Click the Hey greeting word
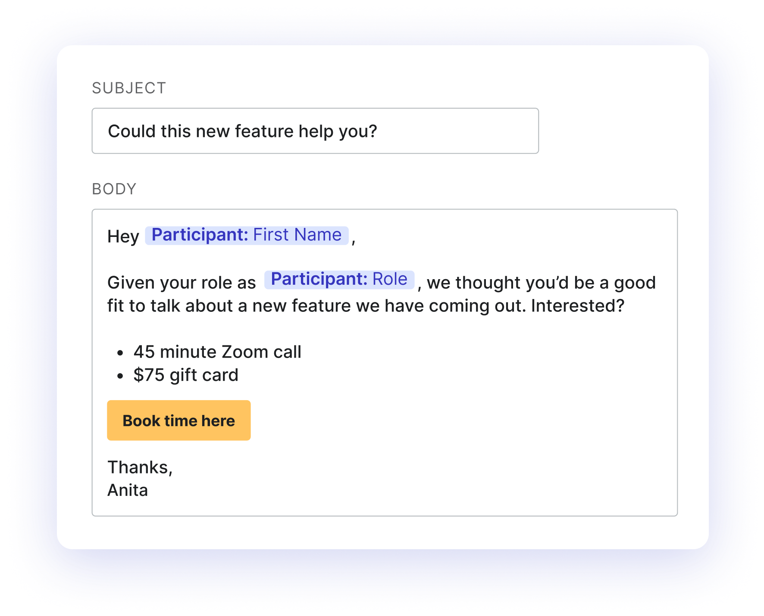The image size is (764, 616). [123, 236]
